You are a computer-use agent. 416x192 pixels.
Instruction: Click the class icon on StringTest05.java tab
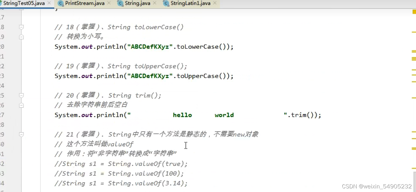point(2,3)
